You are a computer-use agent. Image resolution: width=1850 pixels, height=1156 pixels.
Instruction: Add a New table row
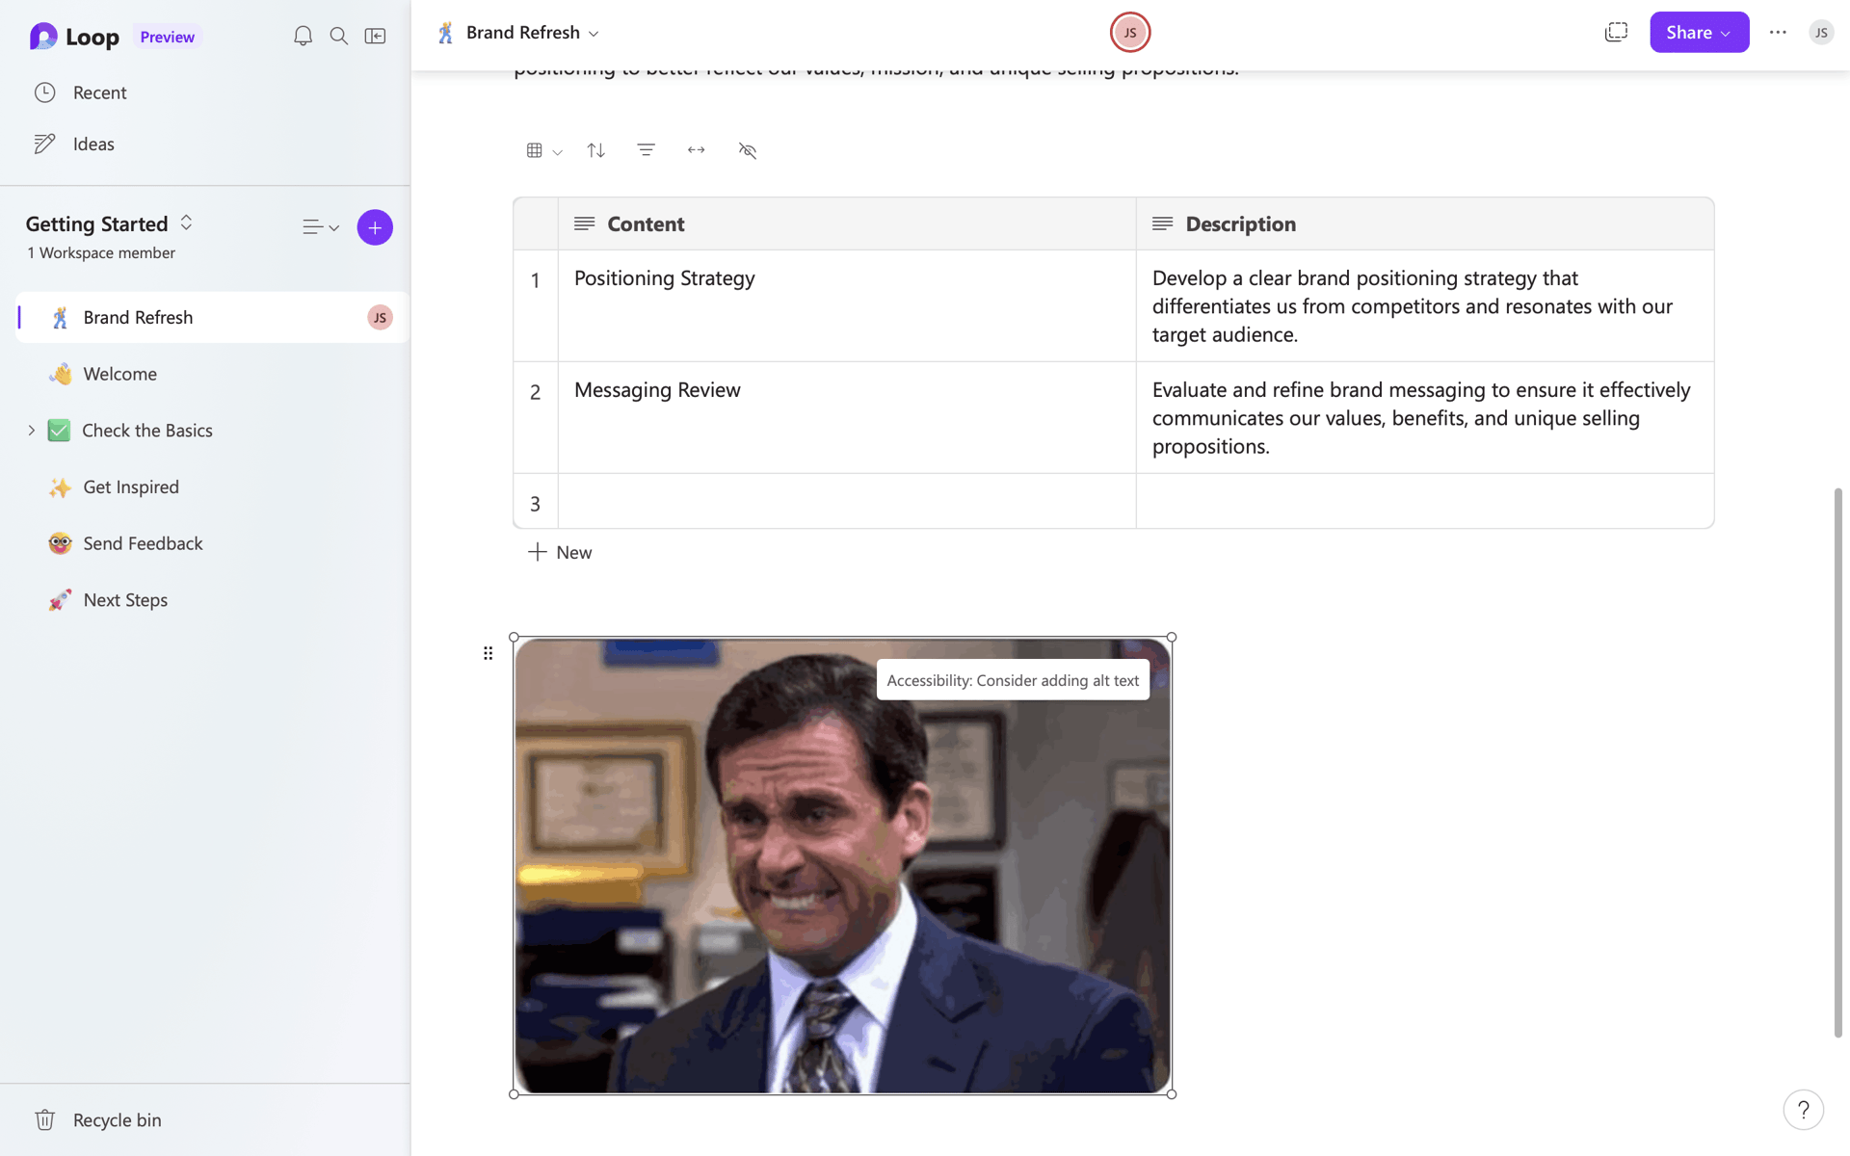pos(560,552)
